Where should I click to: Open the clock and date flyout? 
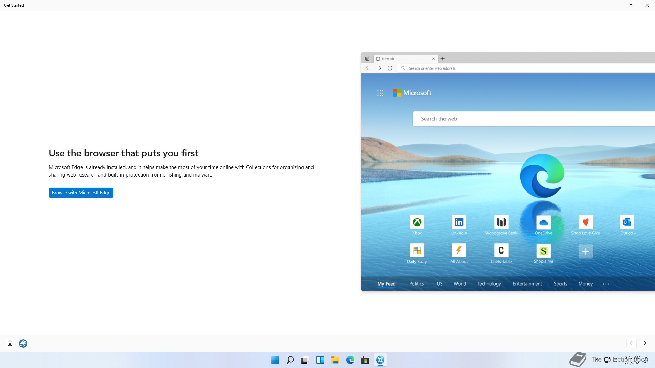tap(632, 360)
